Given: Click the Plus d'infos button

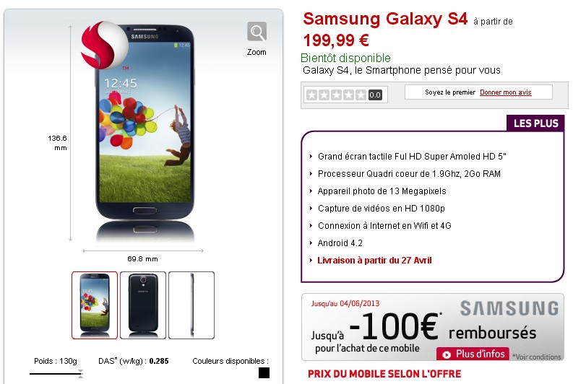Looking at the screenshot, I should pos(473,354).
